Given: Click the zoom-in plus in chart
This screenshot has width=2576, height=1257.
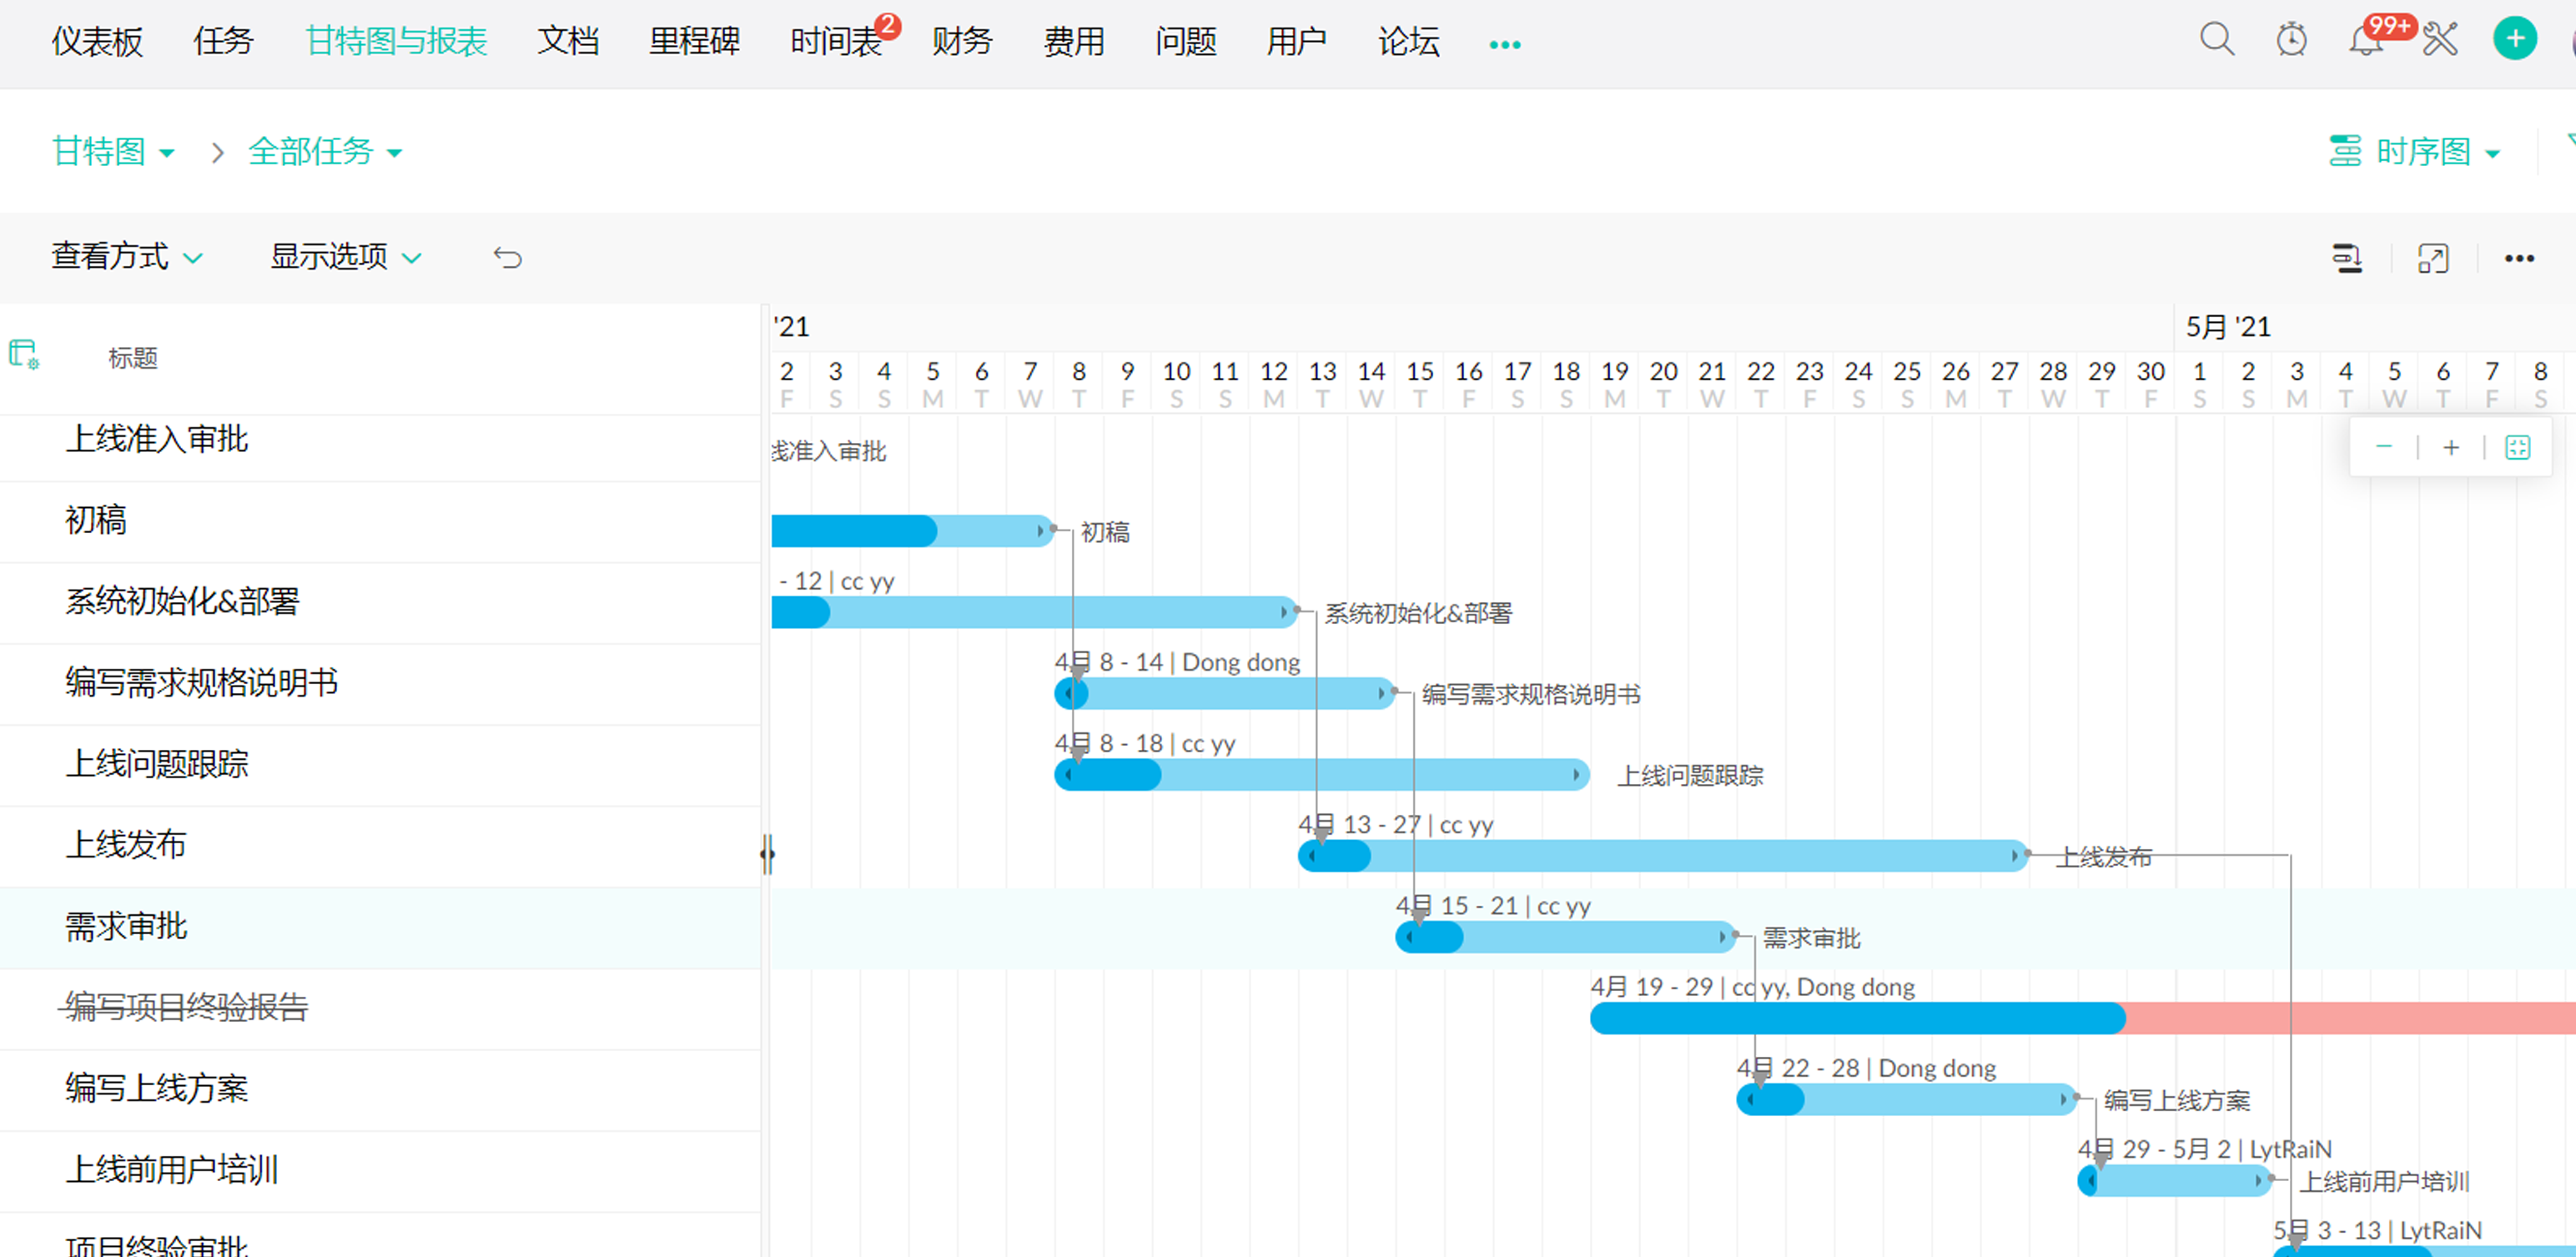Looking at the screenshot, I should coord(2450,447).
